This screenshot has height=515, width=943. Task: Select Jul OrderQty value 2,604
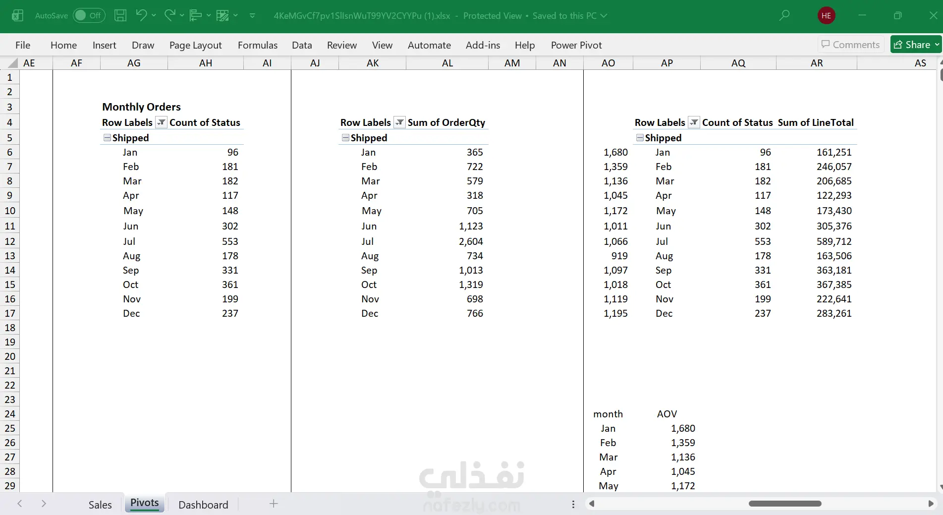point(471,241)
